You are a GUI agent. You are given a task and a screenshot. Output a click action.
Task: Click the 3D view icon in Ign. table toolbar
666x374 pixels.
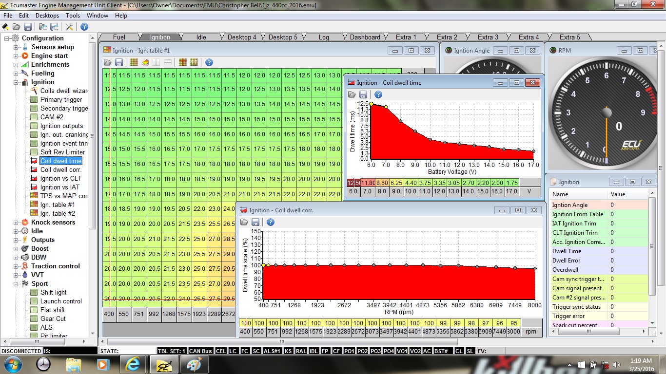point(145,62)
